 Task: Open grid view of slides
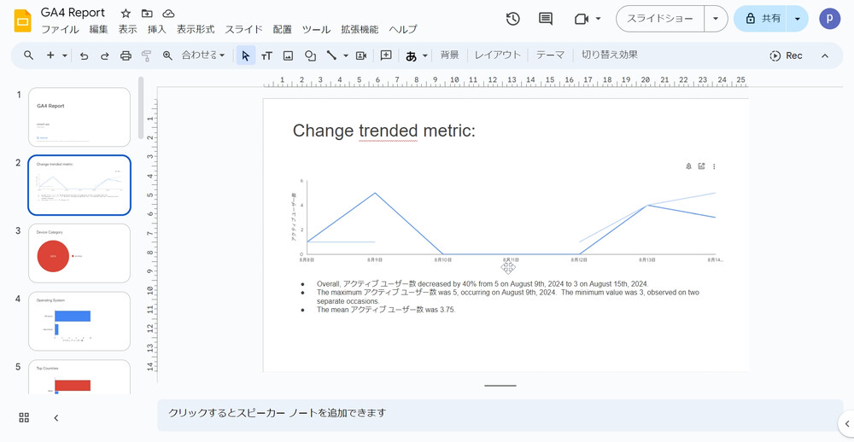(x=24, y=417)
